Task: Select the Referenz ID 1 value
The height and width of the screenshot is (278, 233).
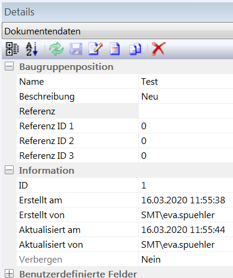Action: (x=186, y=126)
